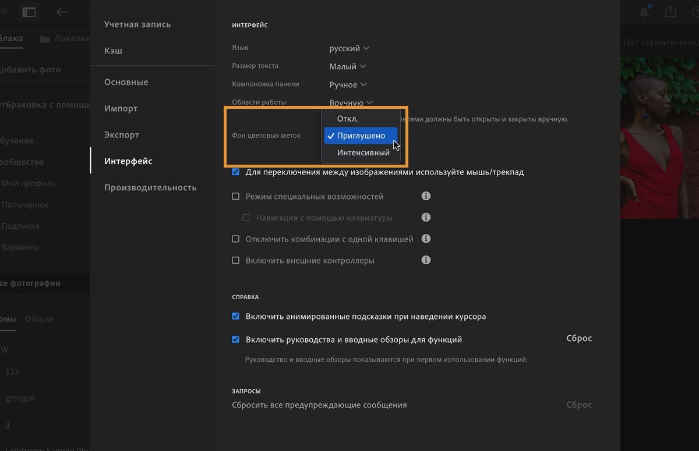The height and width of the screenshot is (451, 699).
Task: Disable mouse/trackpad image navigation checkbox
Action: (235, 172)
